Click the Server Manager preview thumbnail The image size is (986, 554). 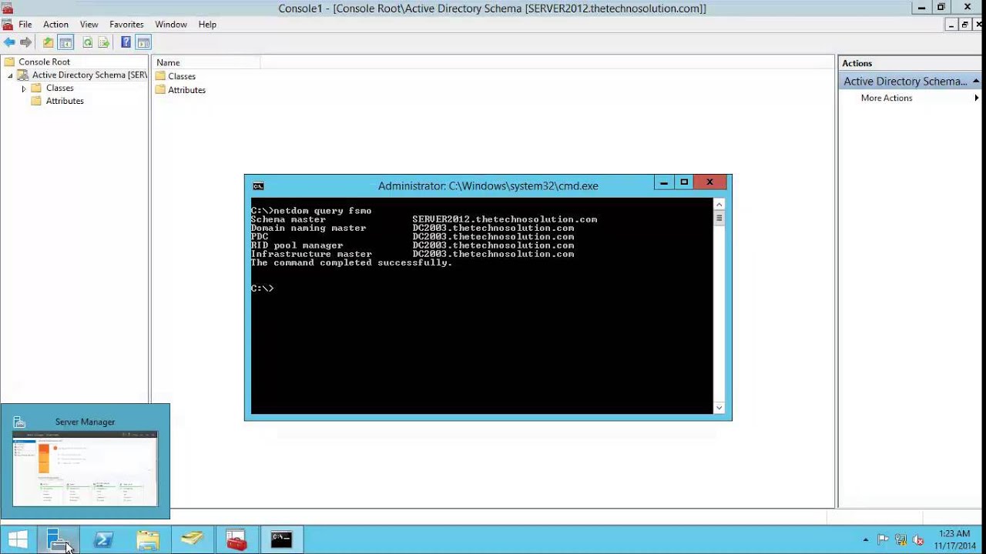pos(85,469)
